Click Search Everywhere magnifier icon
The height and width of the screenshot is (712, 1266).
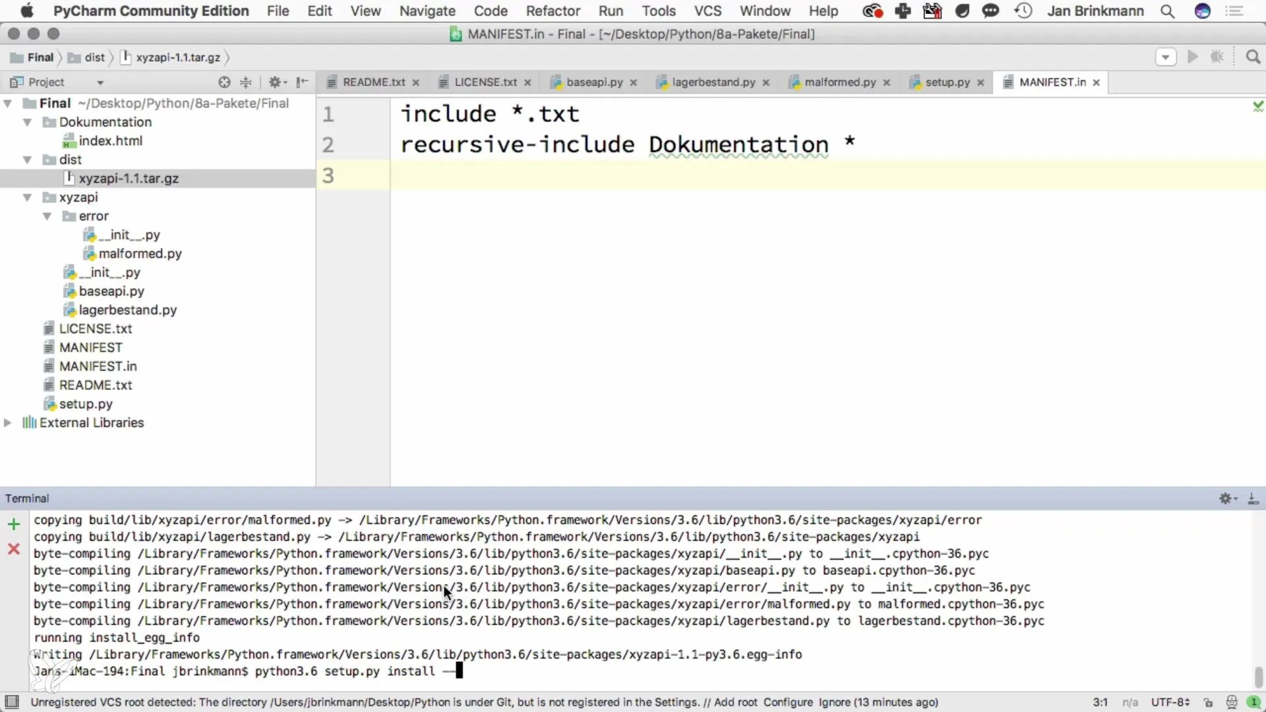point(1253,57)
